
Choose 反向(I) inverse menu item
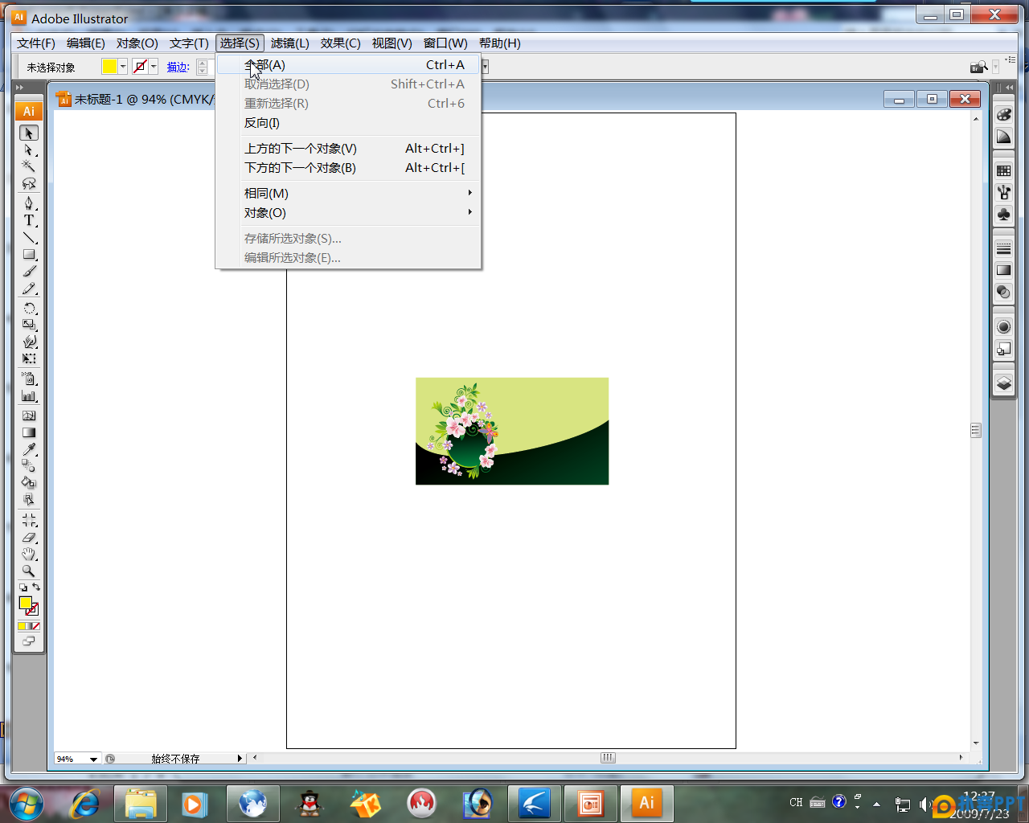tap(349, 123)
